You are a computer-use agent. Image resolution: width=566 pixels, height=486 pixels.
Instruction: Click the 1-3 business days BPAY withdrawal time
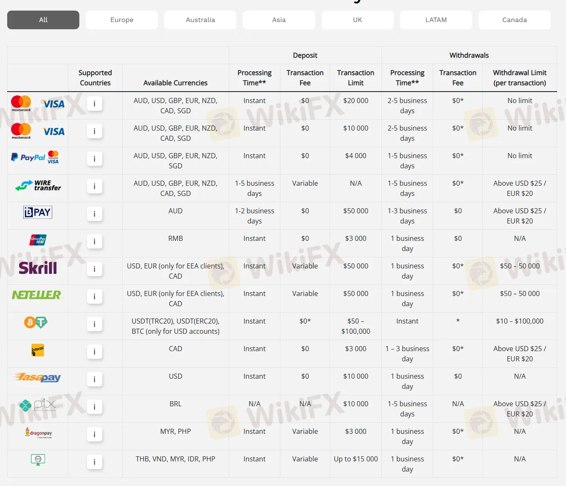coord(407,216)
